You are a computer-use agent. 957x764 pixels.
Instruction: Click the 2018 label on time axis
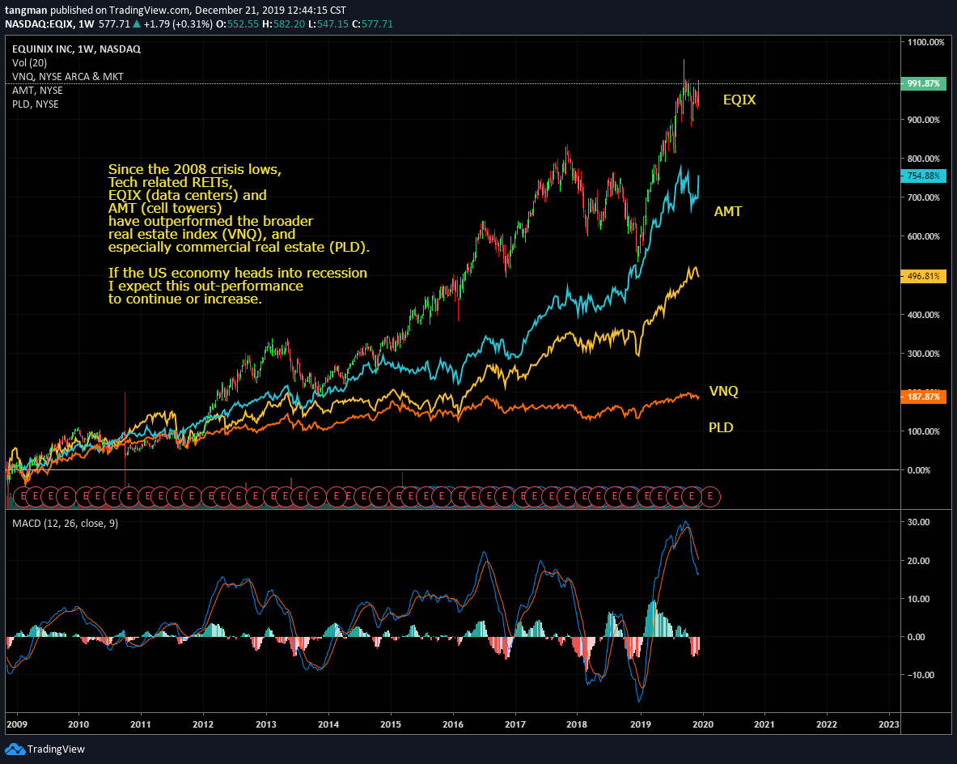577,724
